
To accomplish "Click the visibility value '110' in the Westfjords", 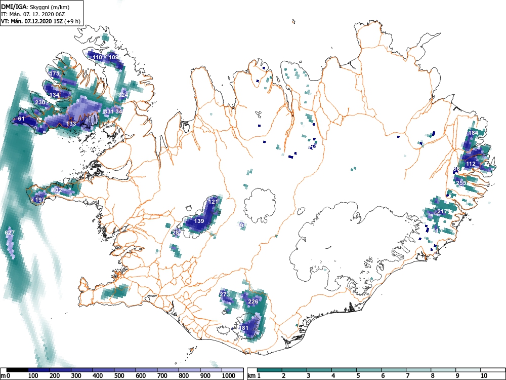I will tap(97, 57).
